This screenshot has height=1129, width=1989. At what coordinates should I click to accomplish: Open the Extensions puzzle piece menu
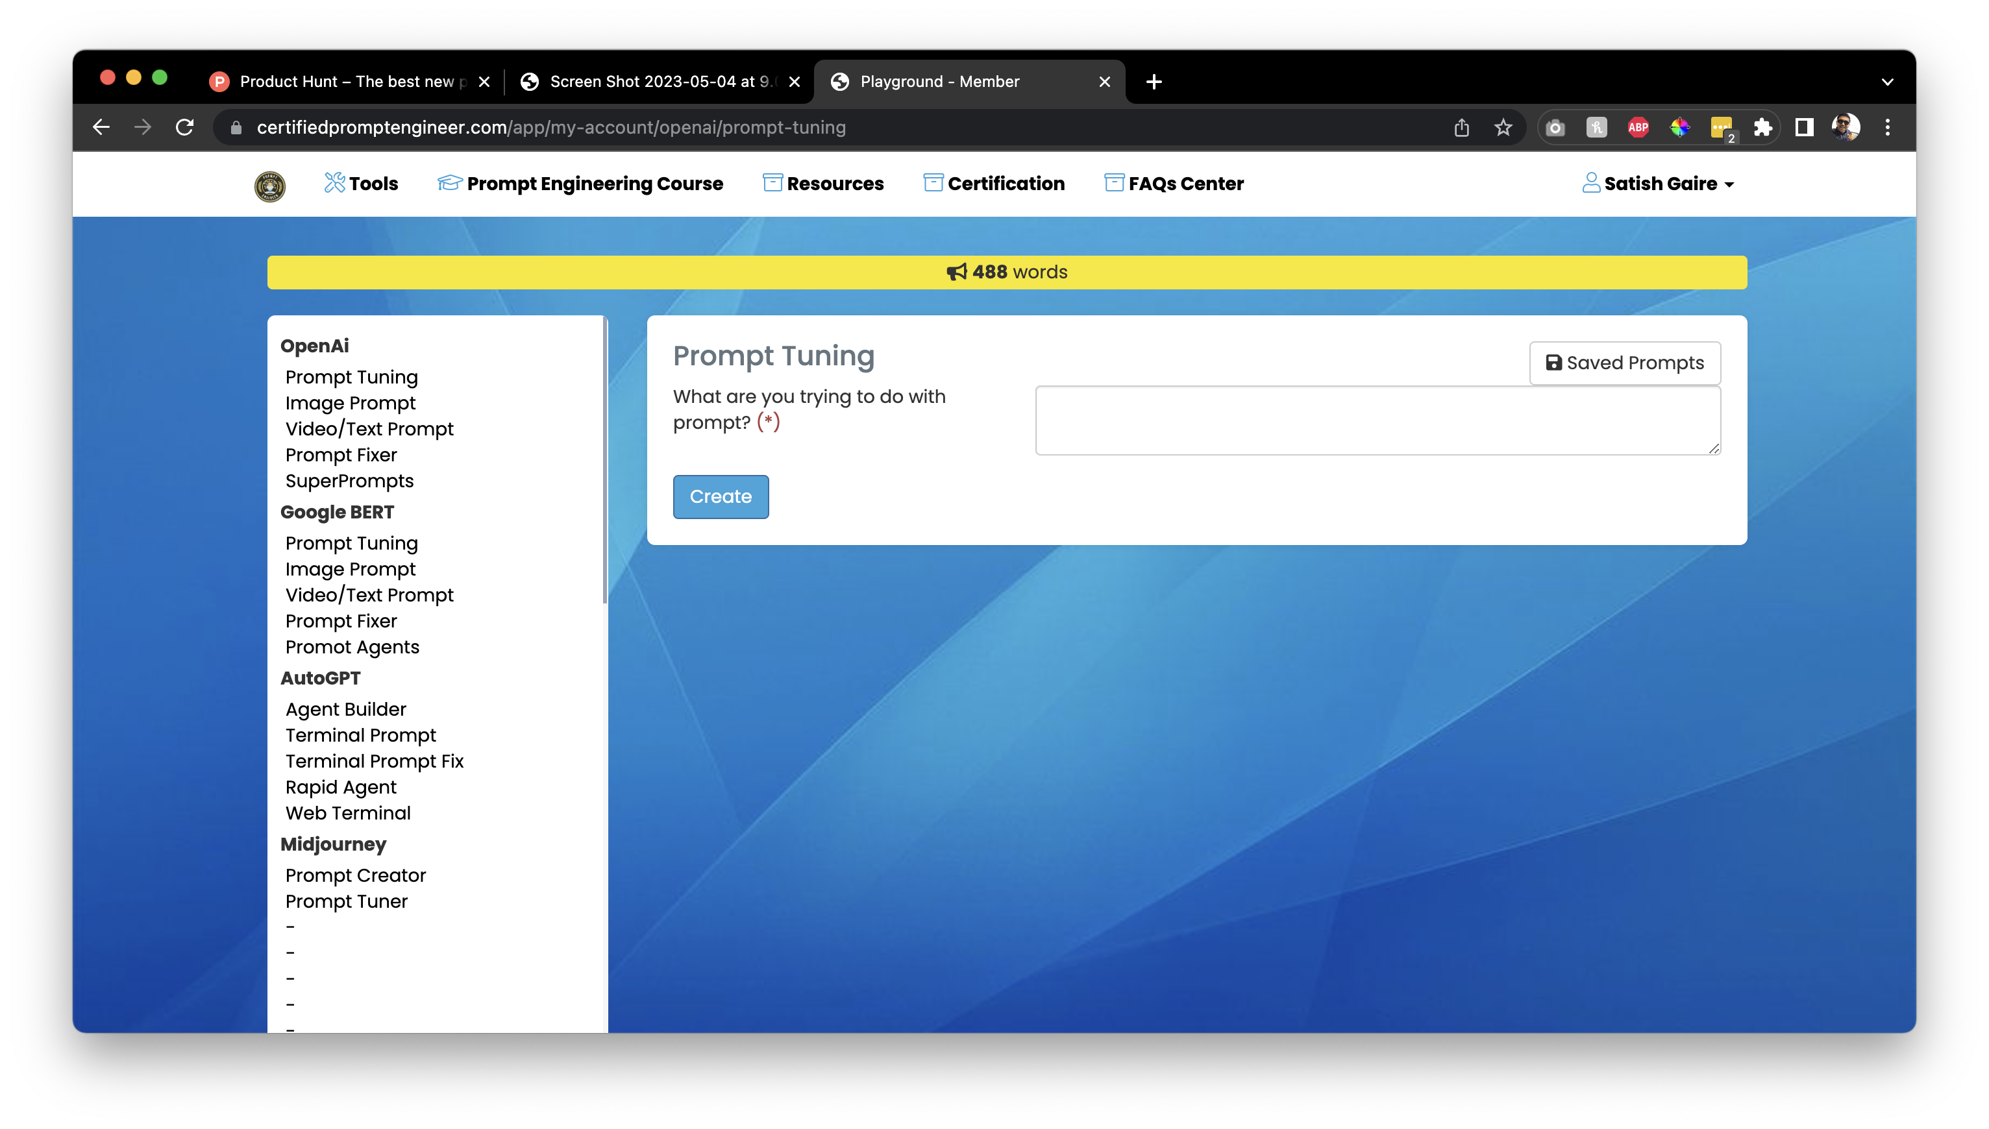tap(1762, 127)
